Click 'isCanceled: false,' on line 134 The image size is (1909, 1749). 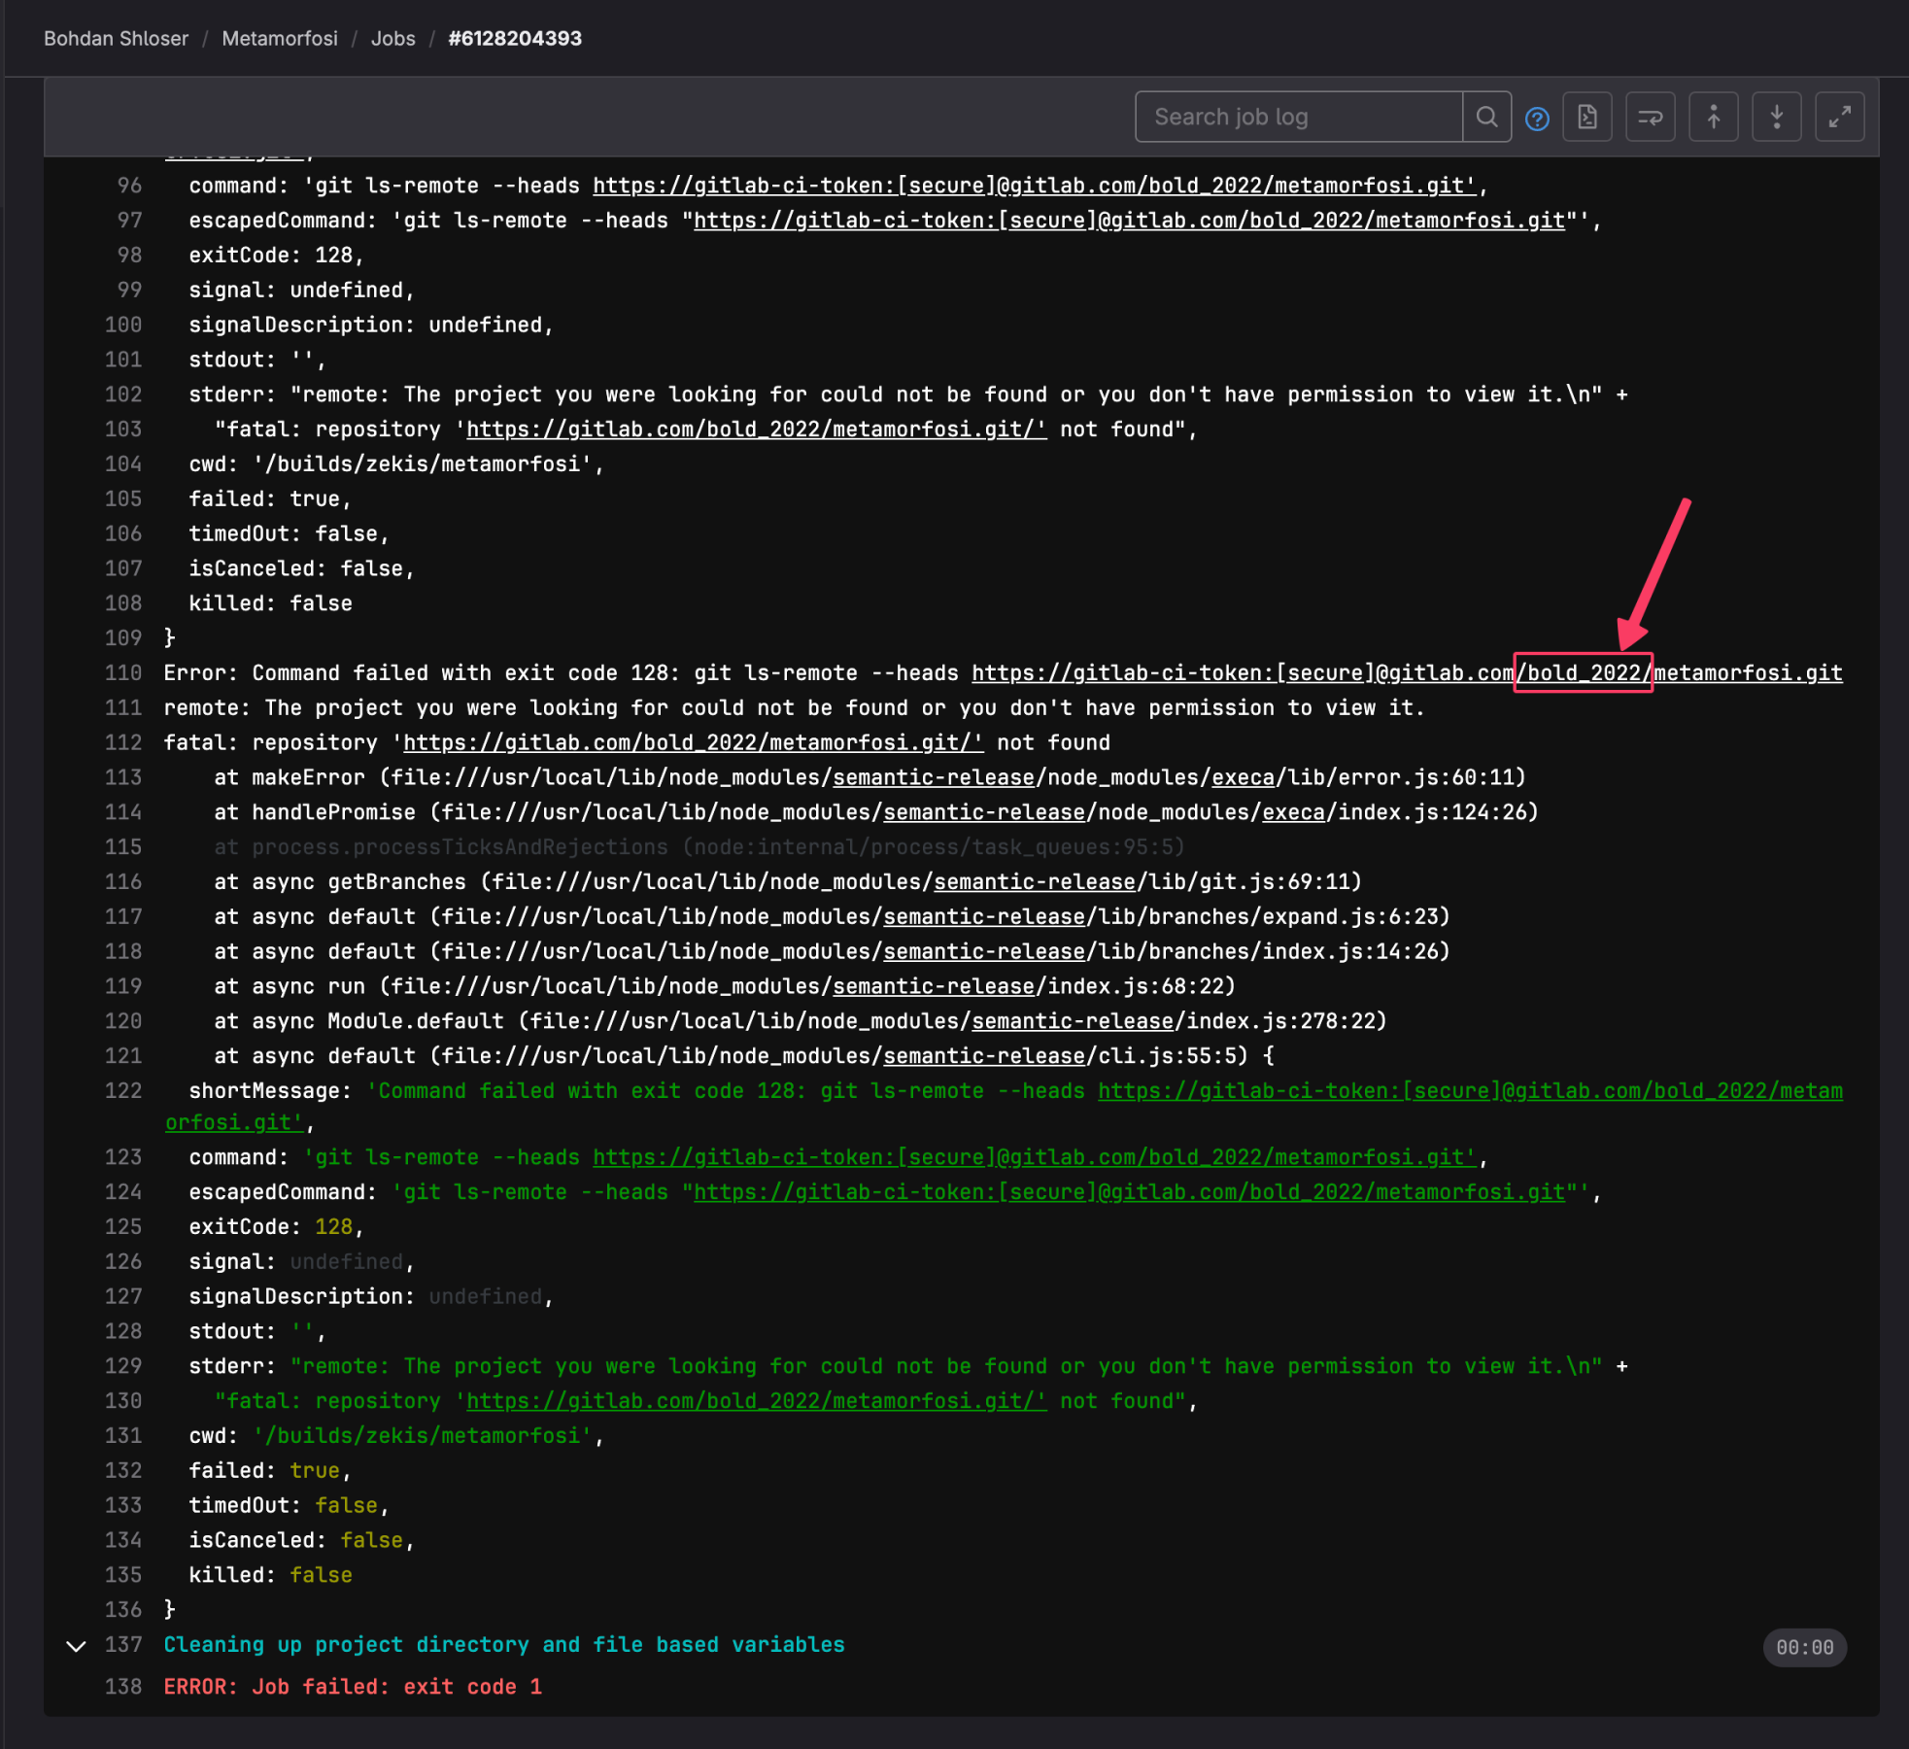pos(302,1541)
